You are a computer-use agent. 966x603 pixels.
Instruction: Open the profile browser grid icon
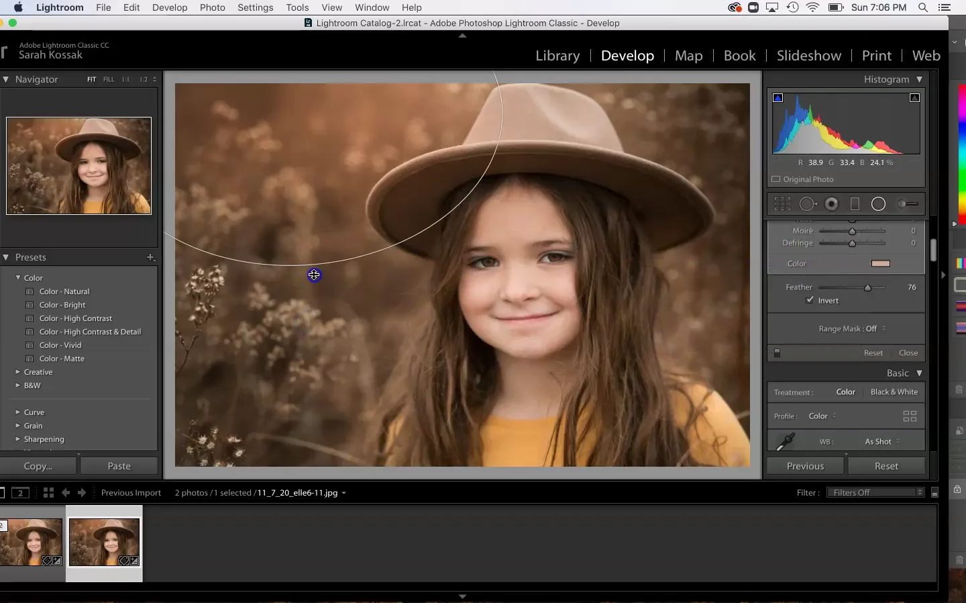click(x=910, y=416)
